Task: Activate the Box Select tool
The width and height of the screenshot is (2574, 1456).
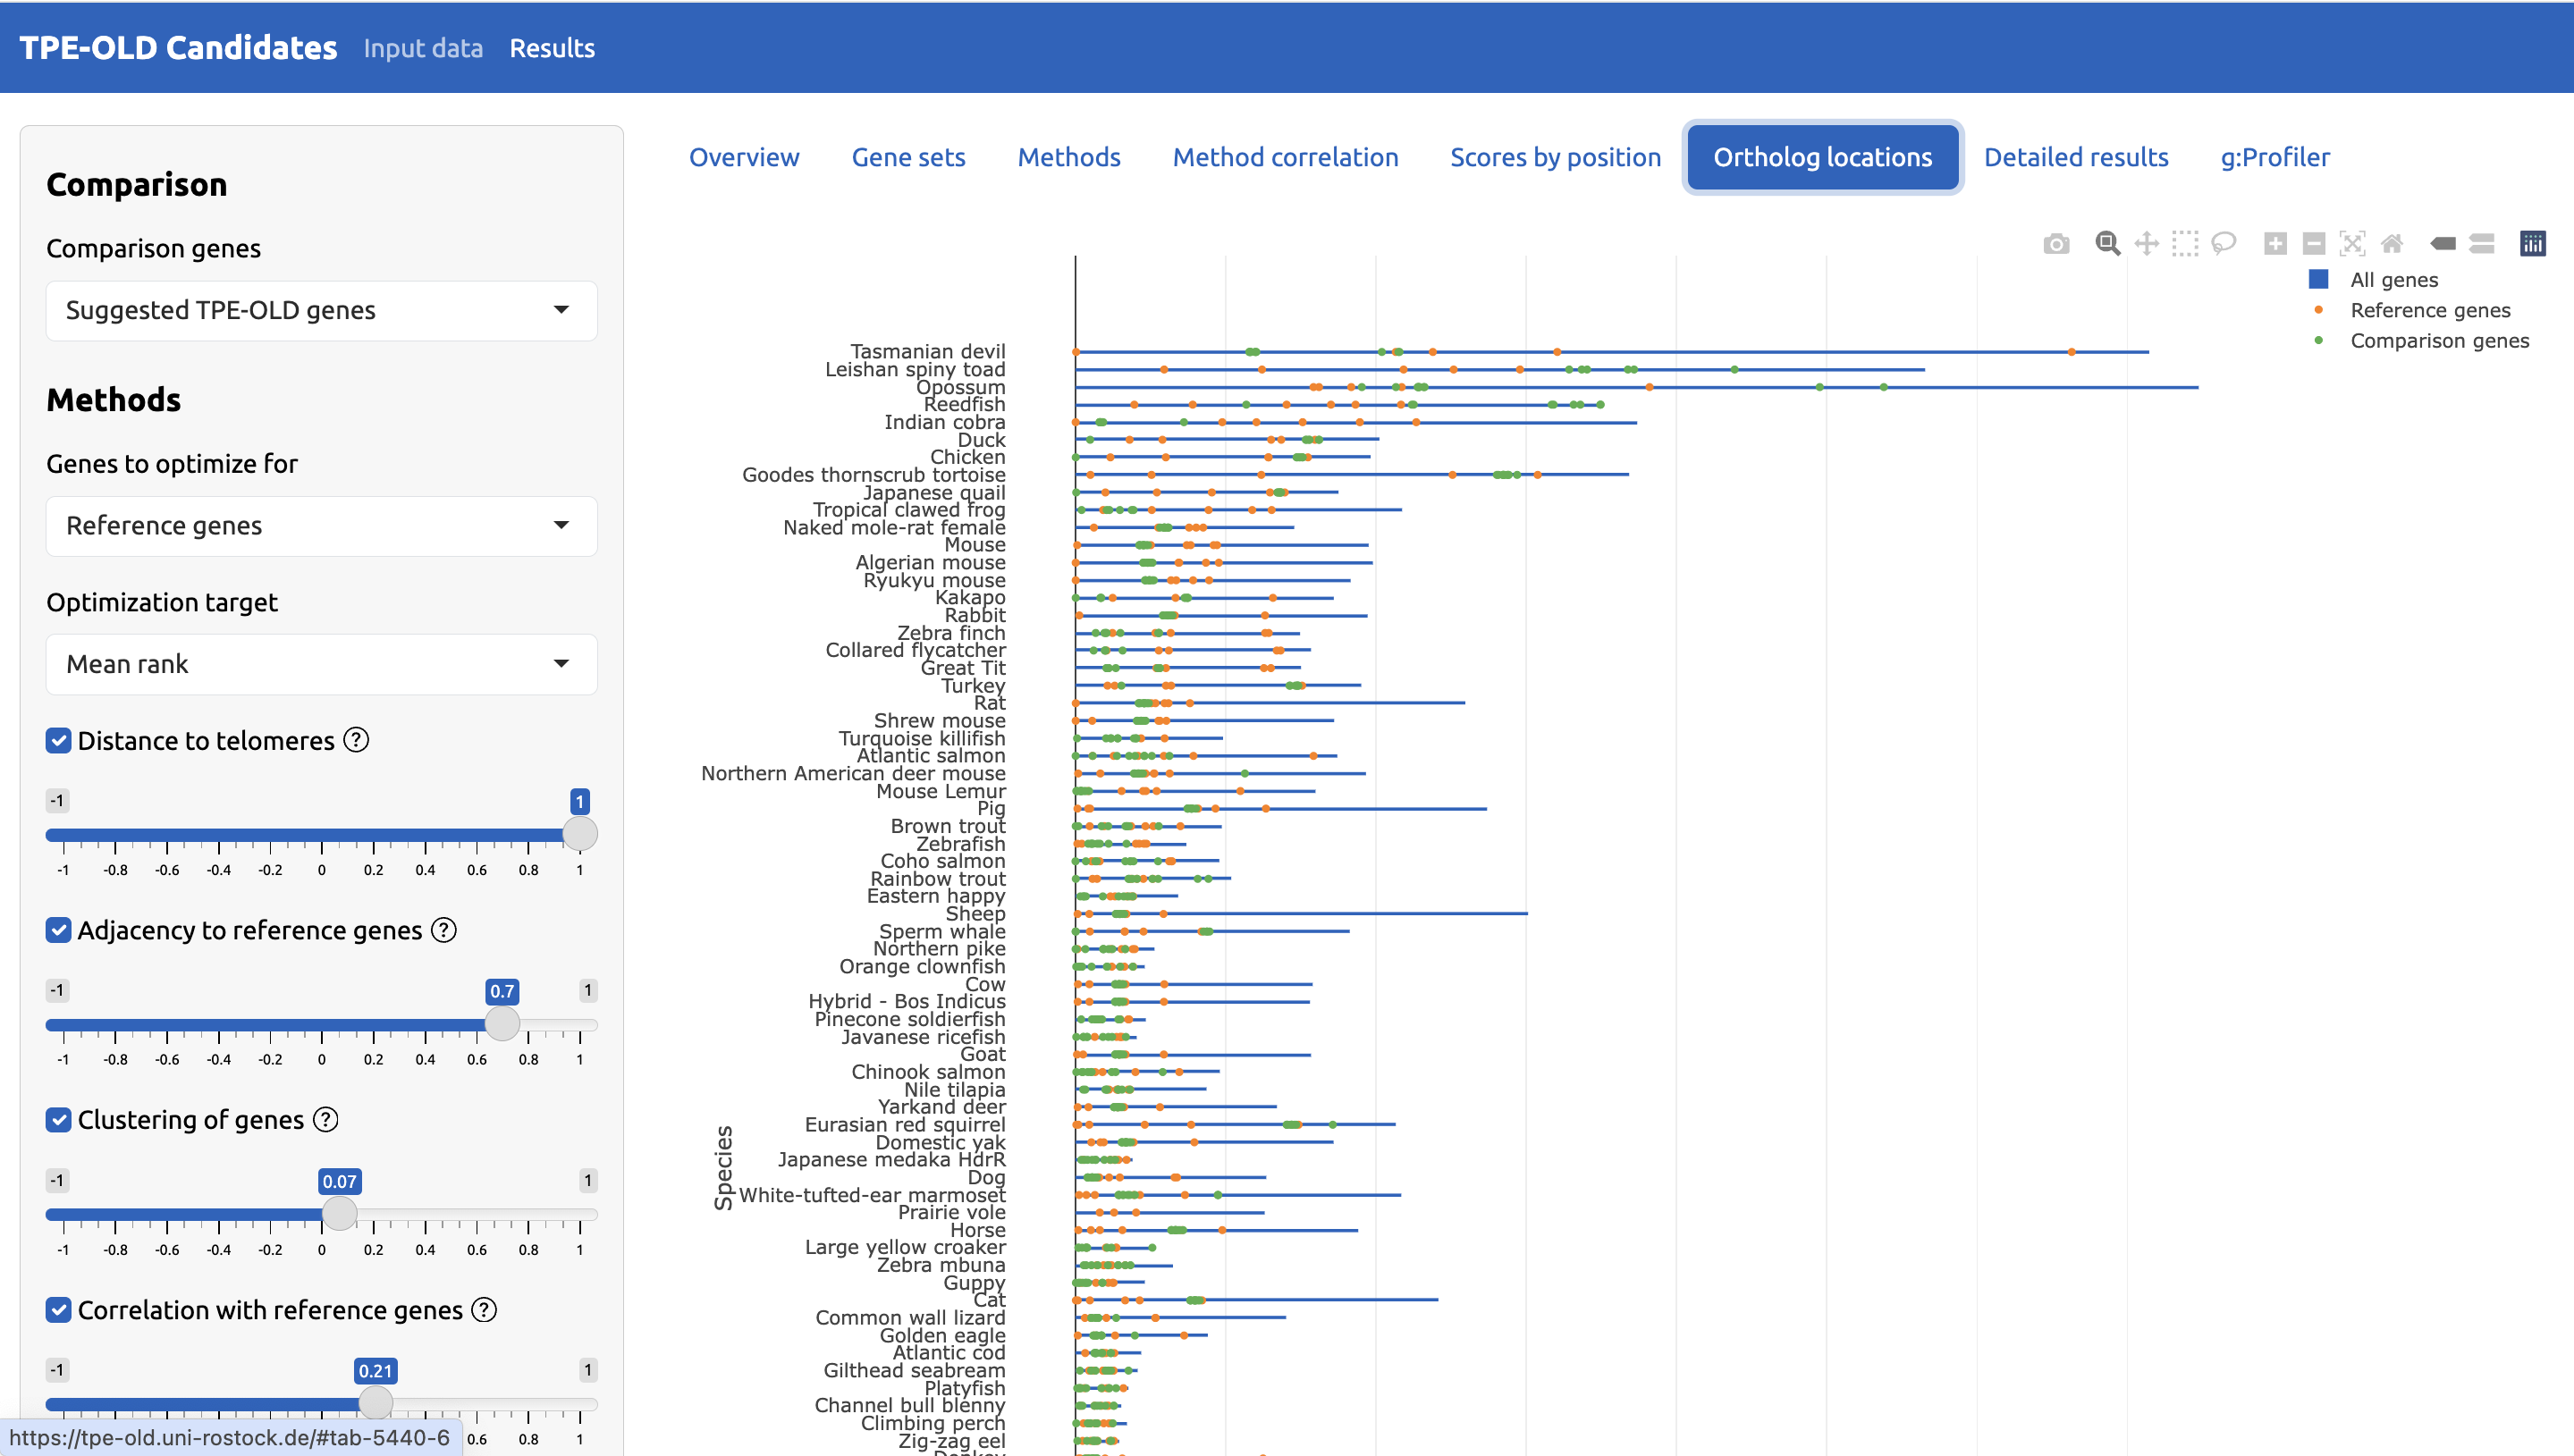Action: point(2185,243)
